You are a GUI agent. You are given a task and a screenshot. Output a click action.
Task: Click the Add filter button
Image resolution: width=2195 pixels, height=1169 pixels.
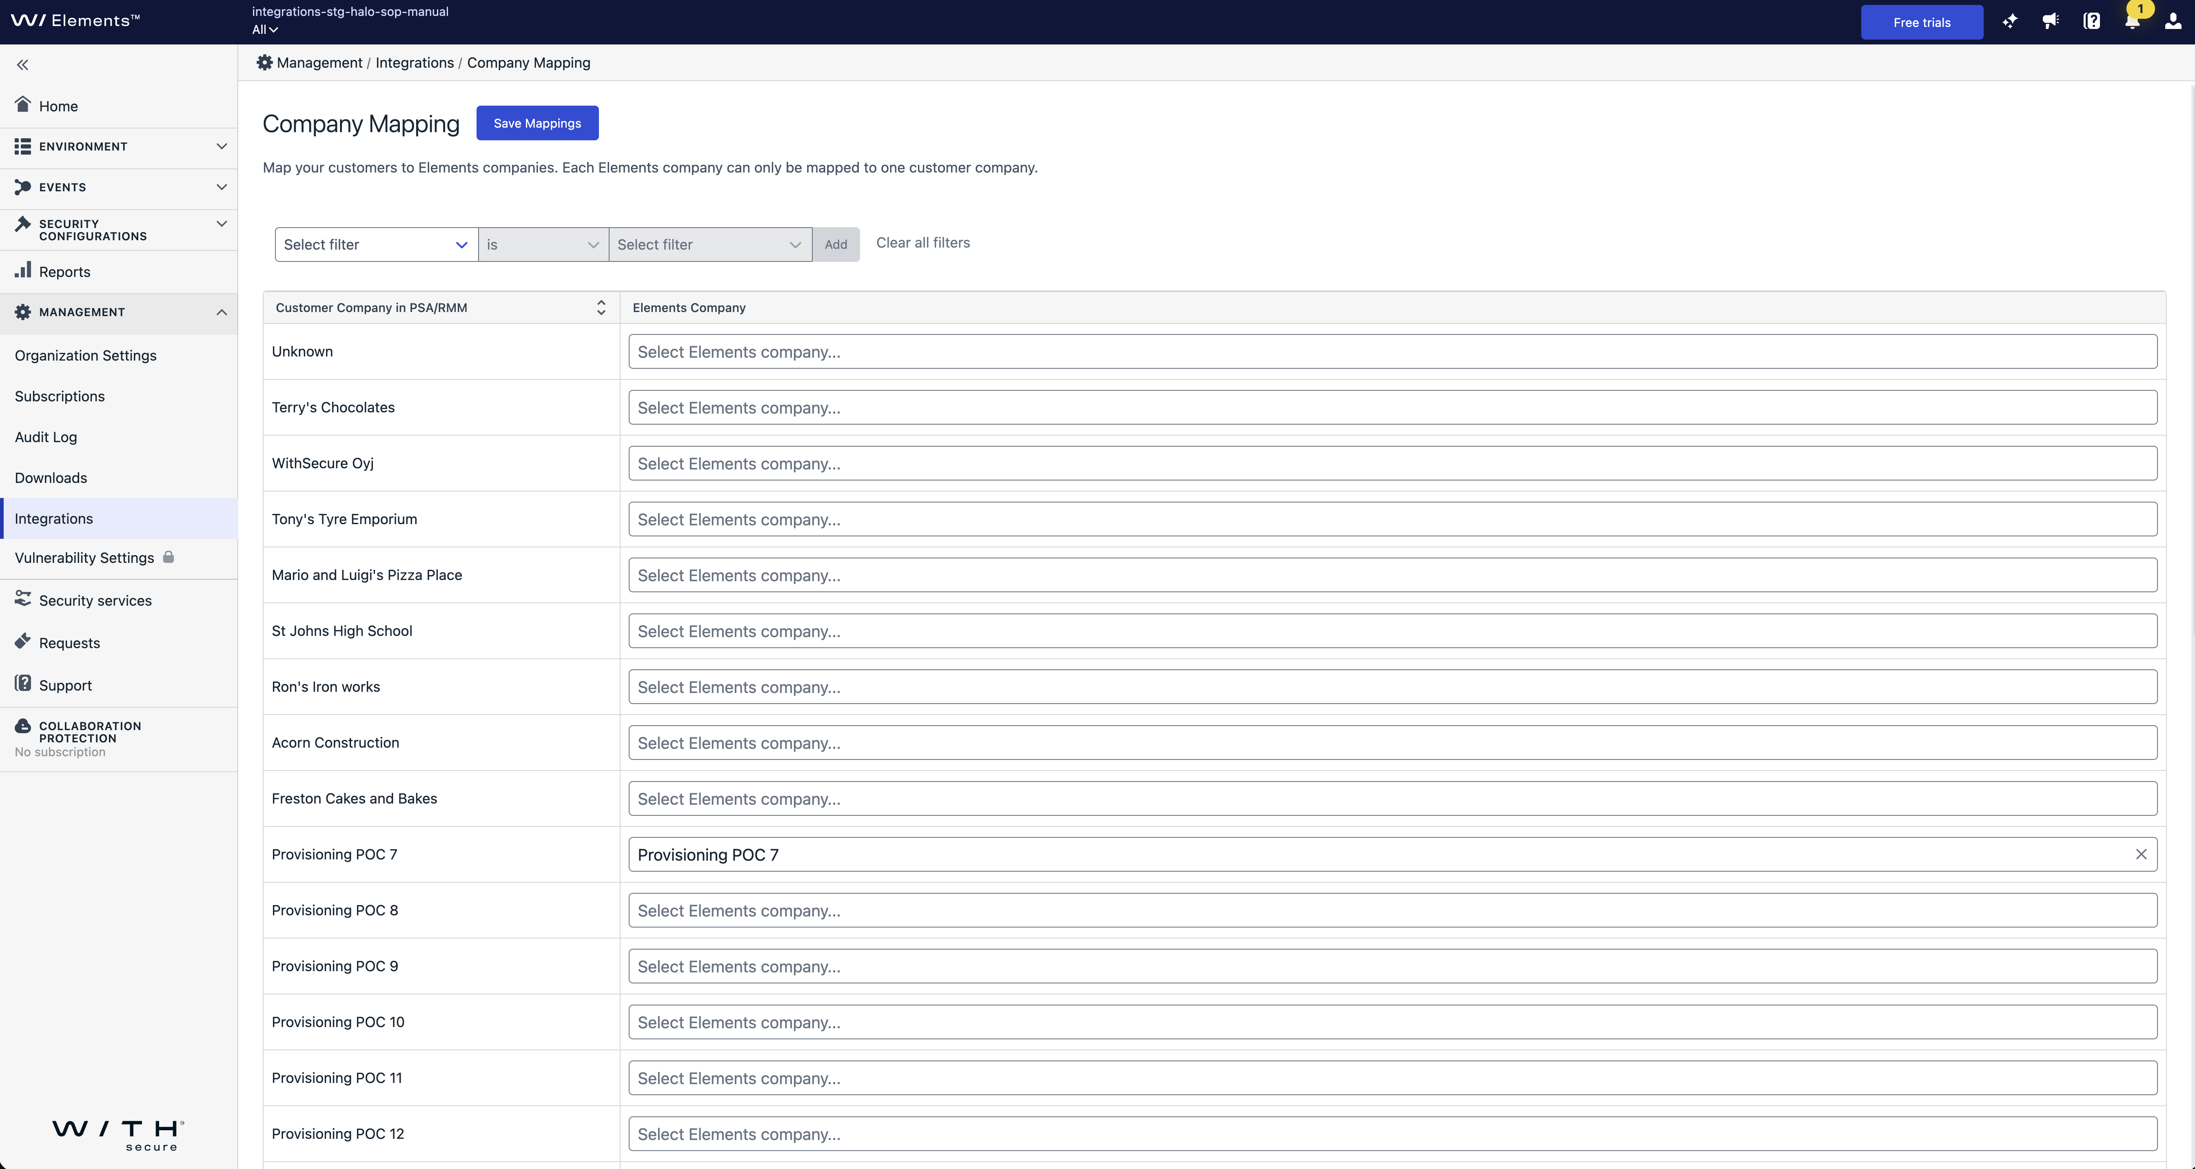(x=836, y=245)
